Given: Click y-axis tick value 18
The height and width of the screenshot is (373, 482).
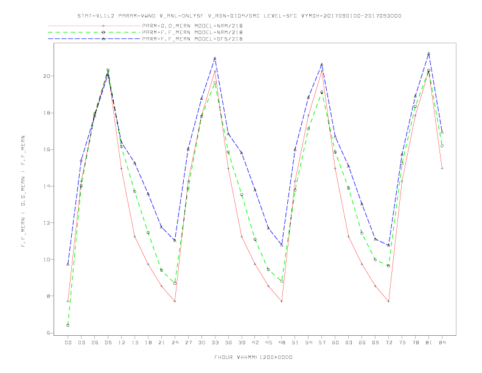Looking at the screenshot, I should point(46,113).
